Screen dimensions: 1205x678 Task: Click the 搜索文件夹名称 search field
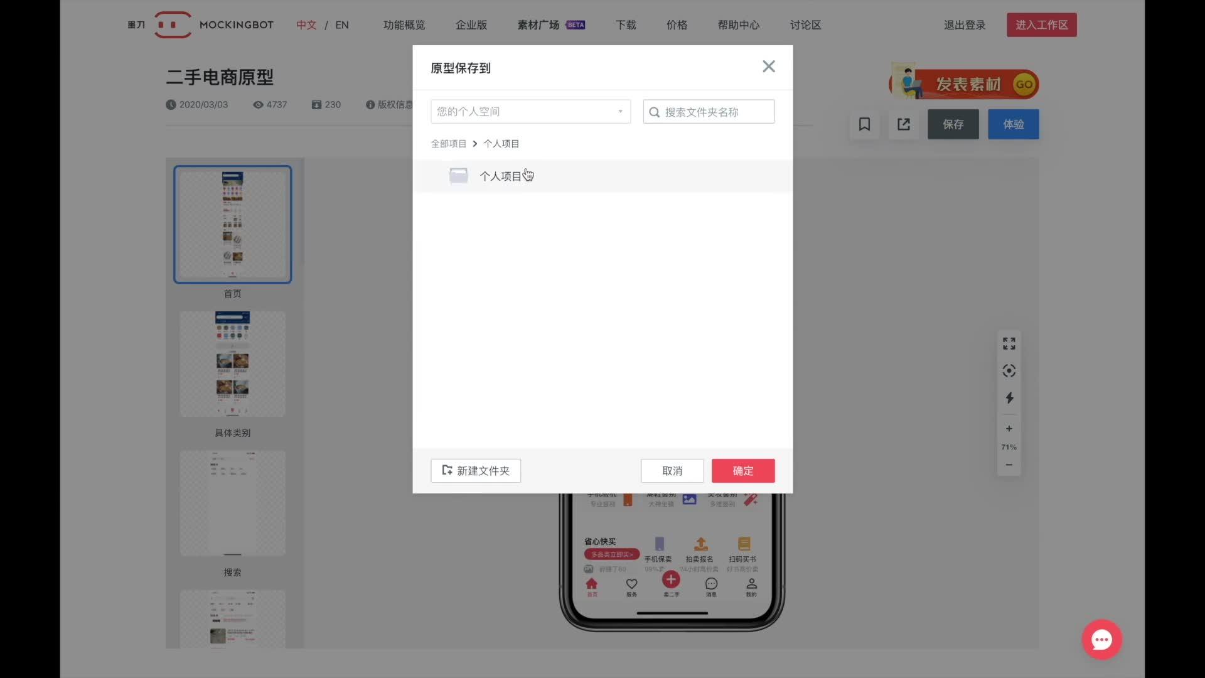click(709, 112)
